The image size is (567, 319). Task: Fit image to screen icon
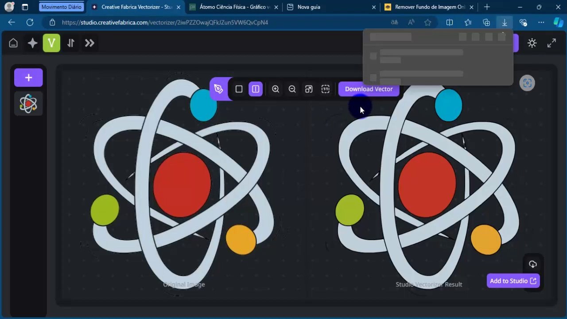point(309,89)
